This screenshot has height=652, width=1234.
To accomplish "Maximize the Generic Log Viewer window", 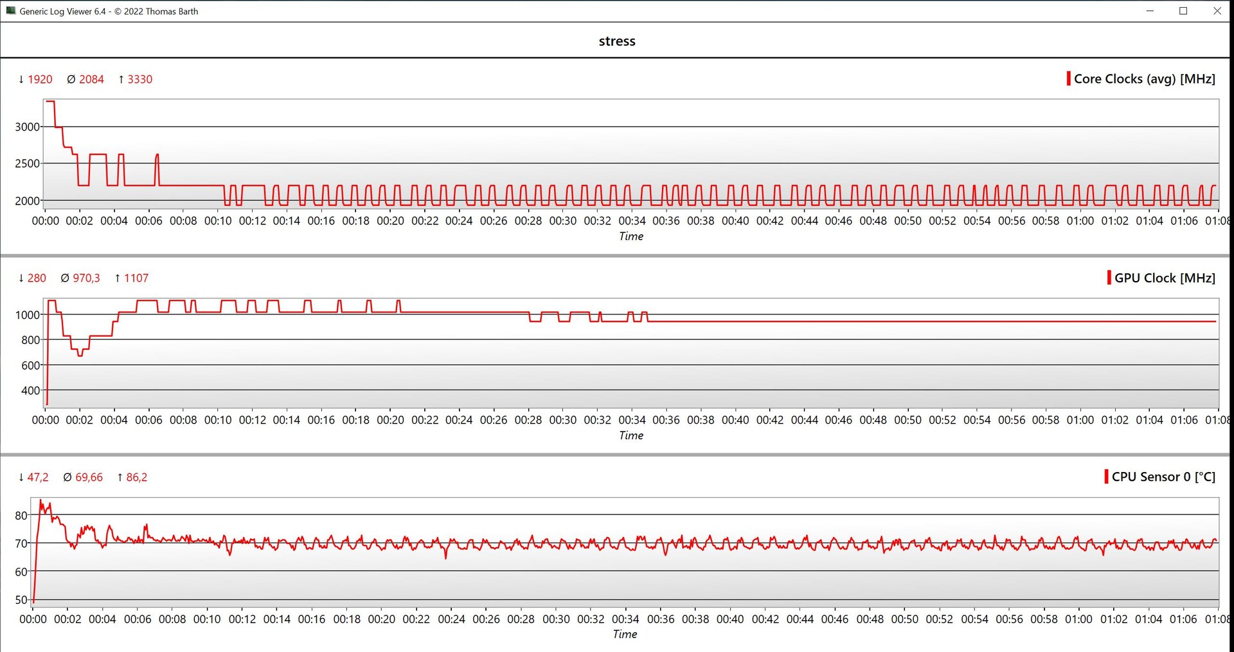I will point(1183,11).
